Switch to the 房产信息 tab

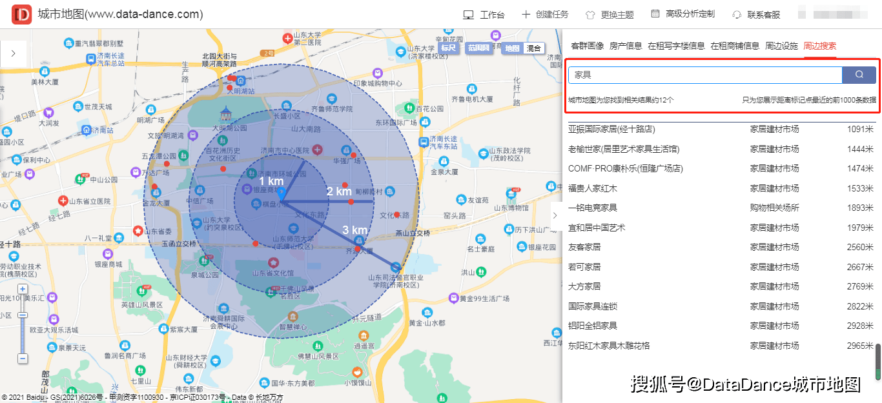(626, 46)
